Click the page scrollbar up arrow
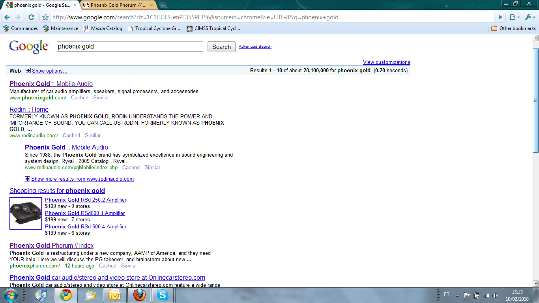Image resolution: width=539 pixels, height=303 pixels. click(535, 38)
